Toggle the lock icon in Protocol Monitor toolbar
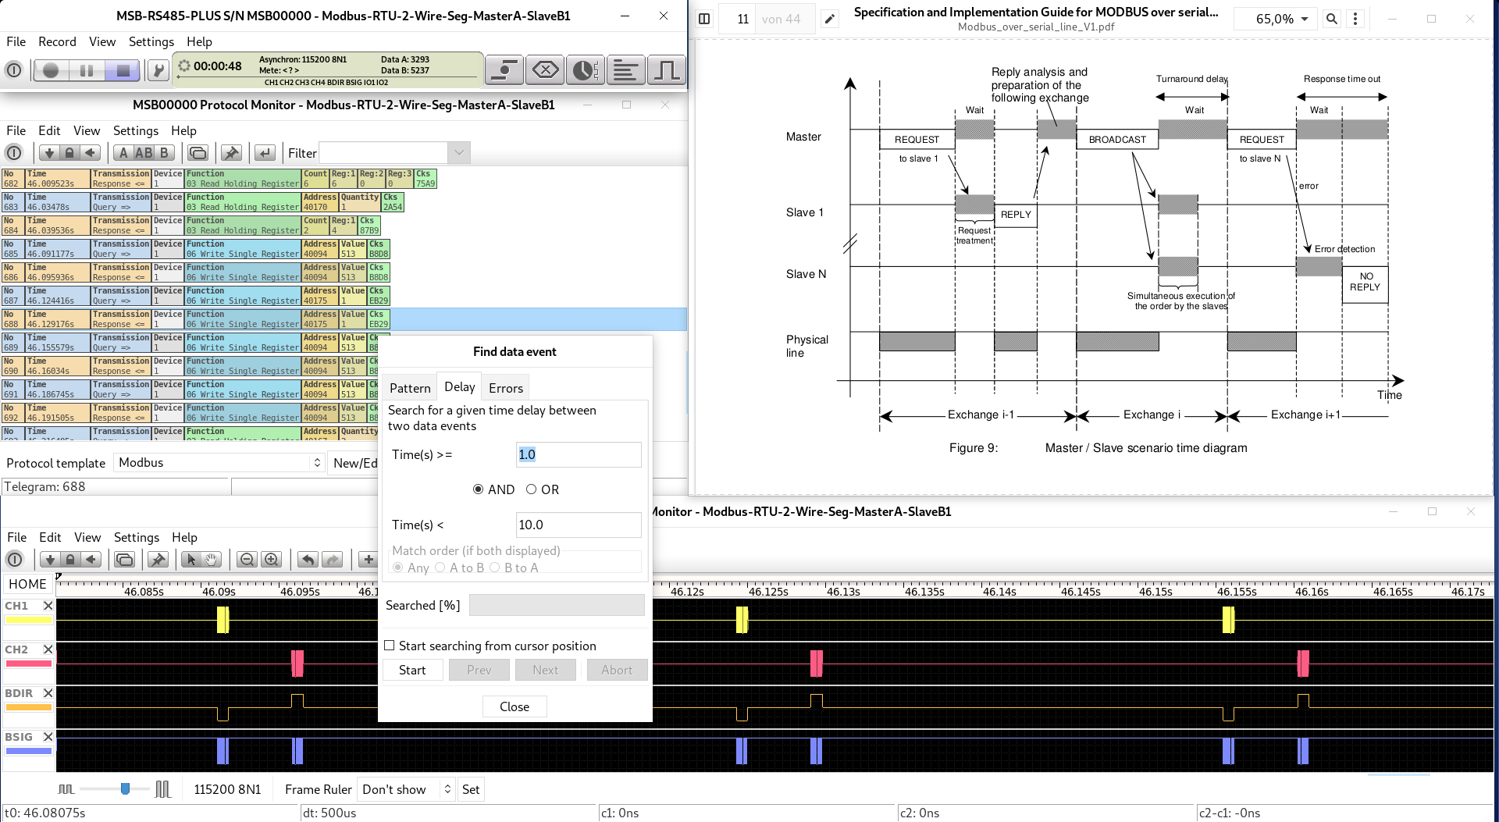 pos(69,153)
